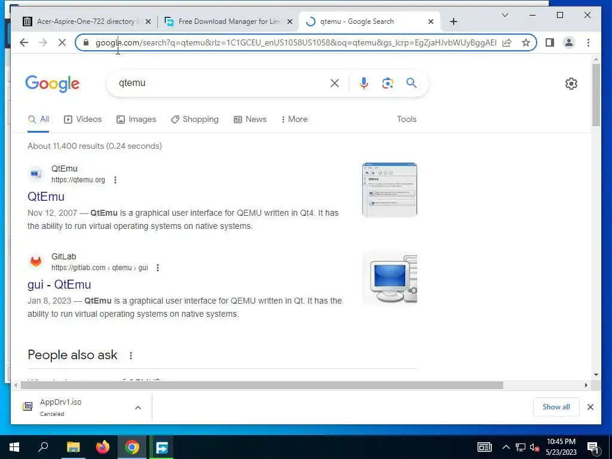Click the horizontal page scrollbar

pos(262,385)
